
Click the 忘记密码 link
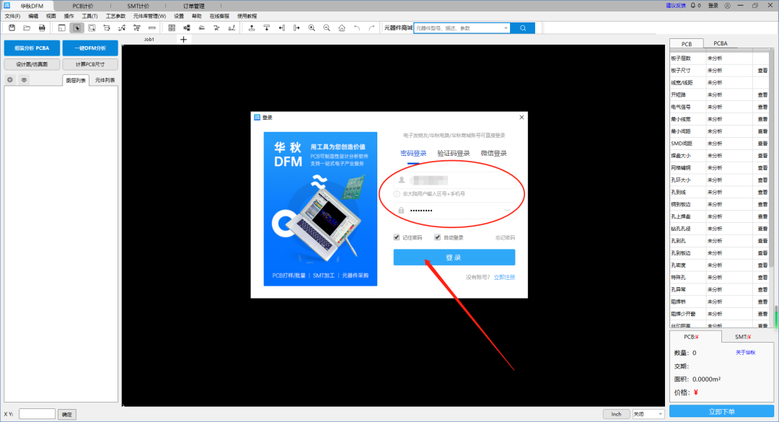point(505,237)
